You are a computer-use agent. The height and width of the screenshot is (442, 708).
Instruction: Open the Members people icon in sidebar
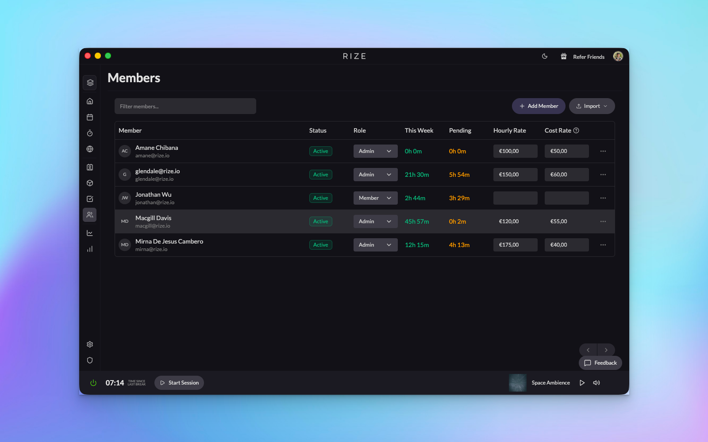[x=90, y=215]
